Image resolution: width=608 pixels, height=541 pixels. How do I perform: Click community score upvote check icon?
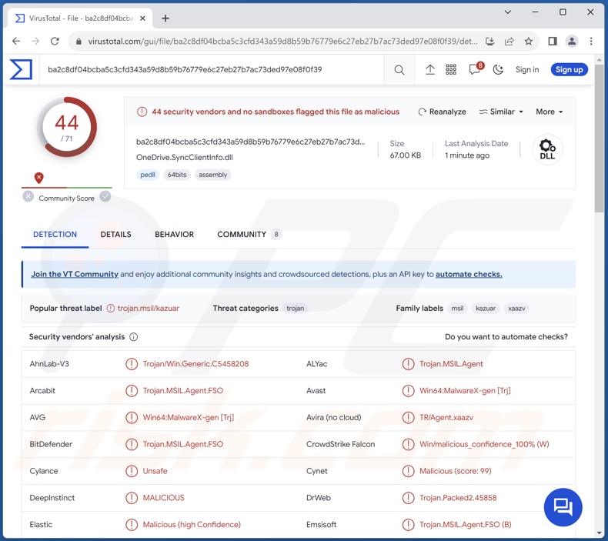click(x=105, y=196)
